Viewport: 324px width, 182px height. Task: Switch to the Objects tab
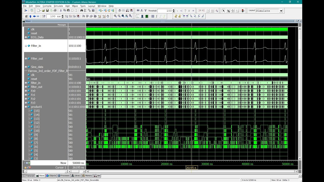click(x=51, y=176)
